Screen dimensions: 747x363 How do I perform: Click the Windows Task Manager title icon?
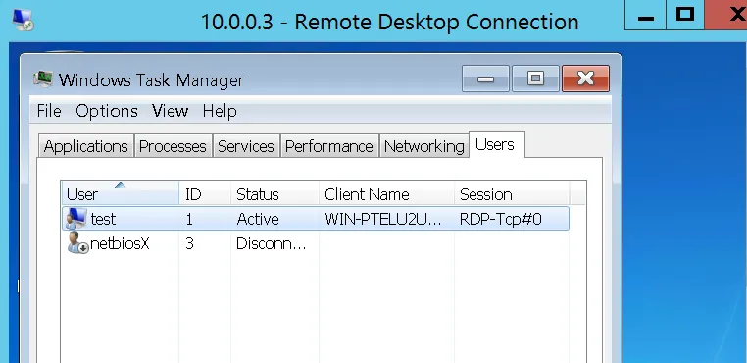point(43,79)
